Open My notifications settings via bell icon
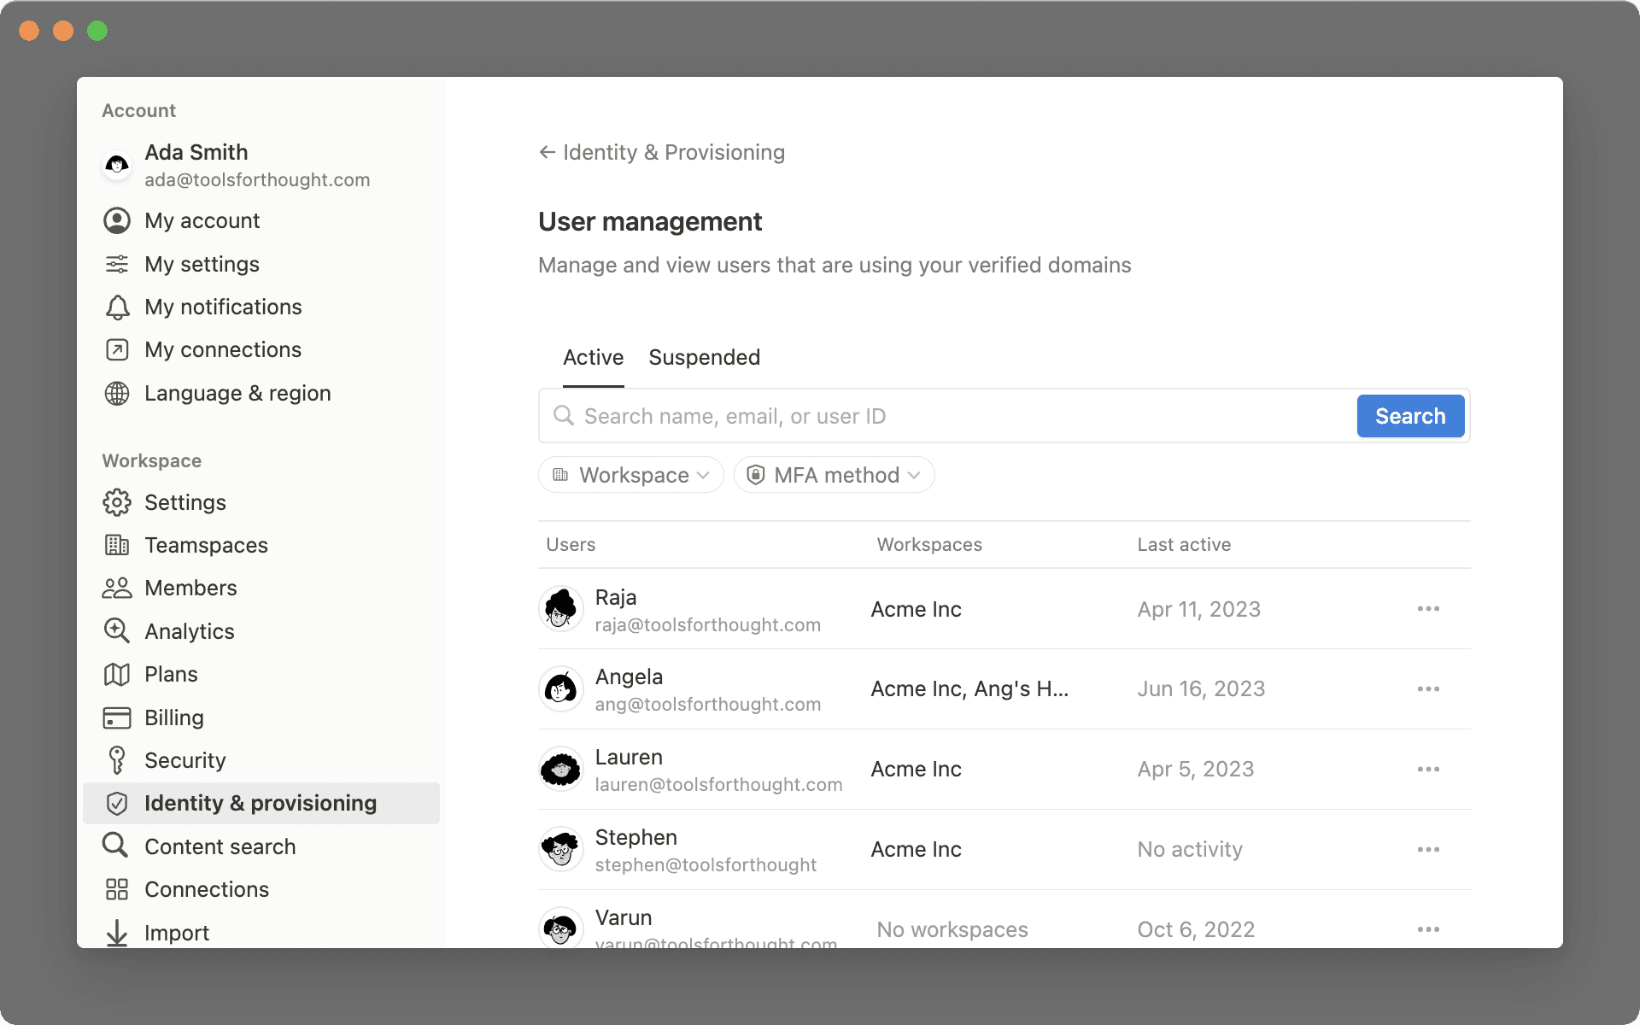The width and height of the screenshot is (1640, 1025). [x=117, y=307]
